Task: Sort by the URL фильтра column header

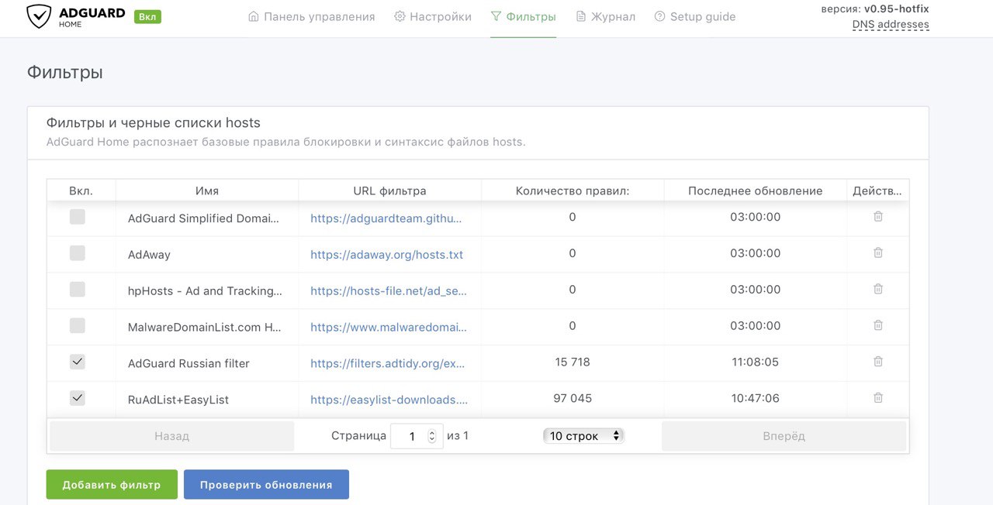Action: point(389,191)
